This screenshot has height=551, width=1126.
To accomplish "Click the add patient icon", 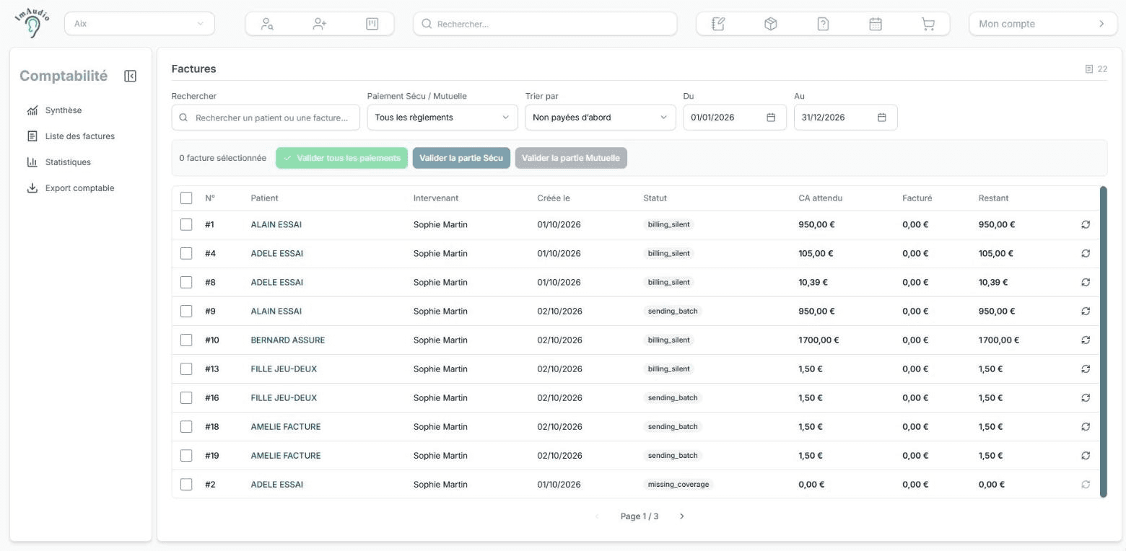I will point(320,24).
